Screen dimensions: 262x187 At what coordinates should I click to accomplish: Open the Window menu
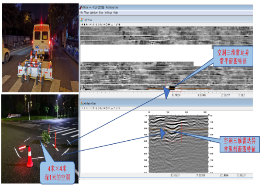pyautogui.click(x=94, y=13)
